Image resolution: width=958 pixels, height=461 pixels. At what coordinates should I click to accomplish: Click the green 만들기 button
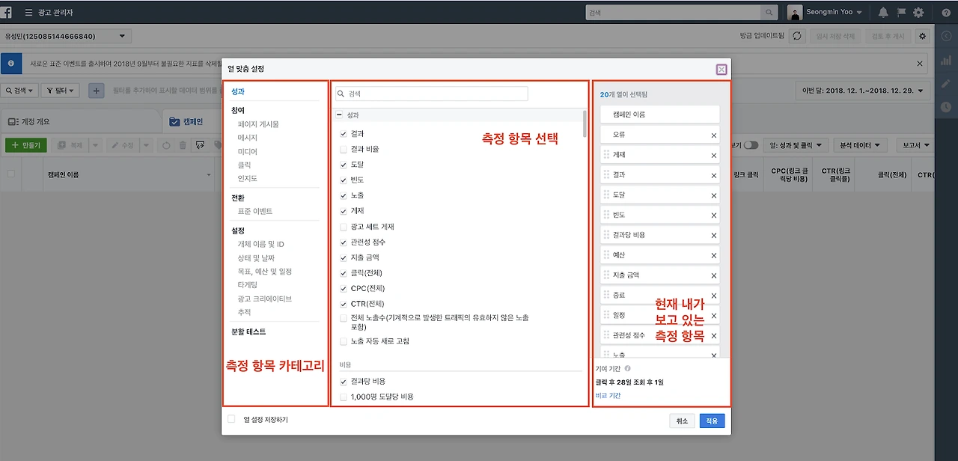pos(27,145)
